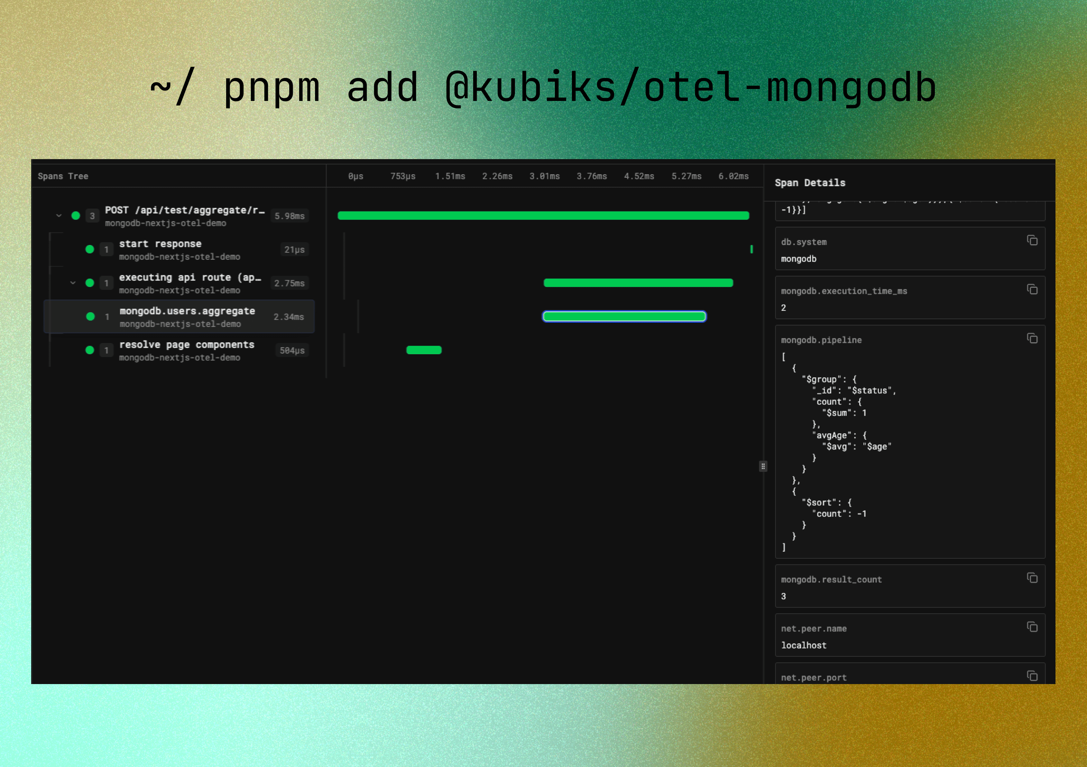Click the mongodb value under db.system
Viewport: 1087px width, 767px height.
[x=799, y=259]
